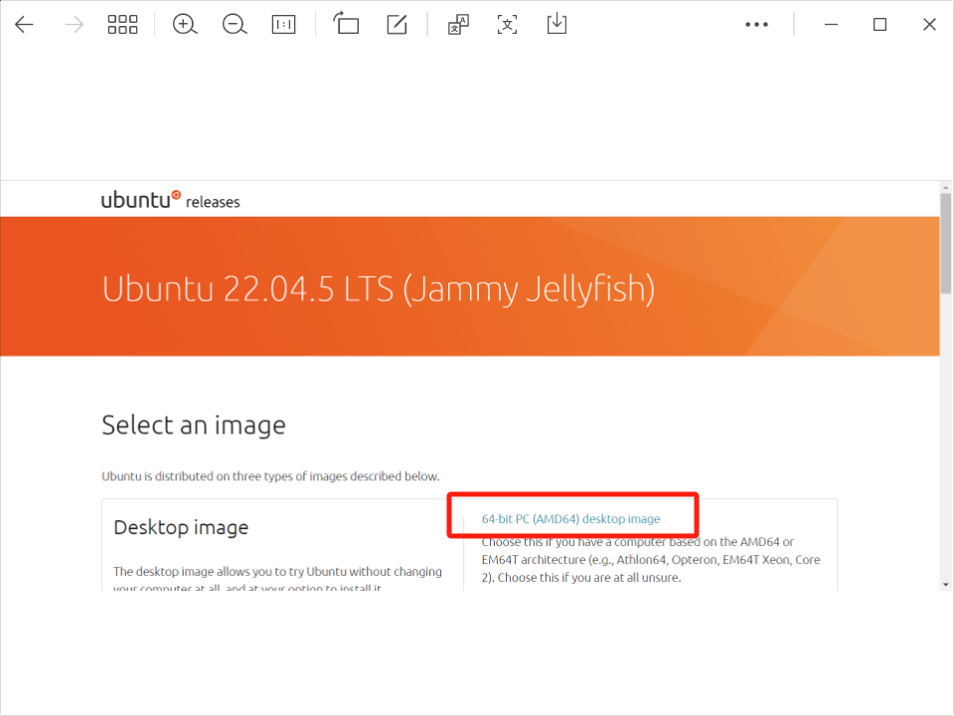Screen dimensions: 954x716
Task: Click text 'Choose this if you are at all unsure'
Action: pos(589,577)
